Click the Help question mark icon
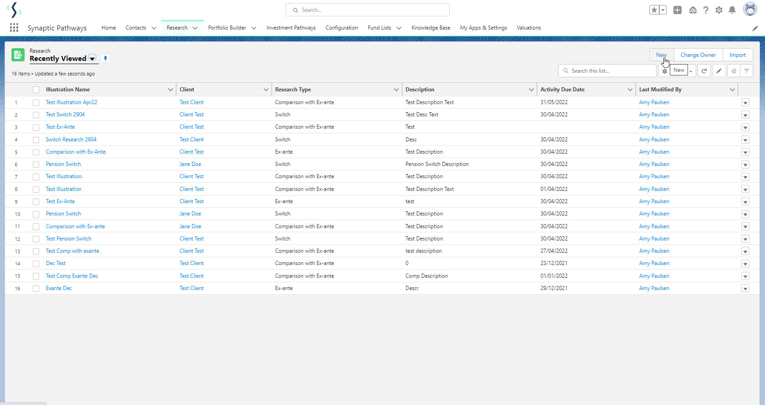This screenshot has height=405, width=765. (706, 10)
